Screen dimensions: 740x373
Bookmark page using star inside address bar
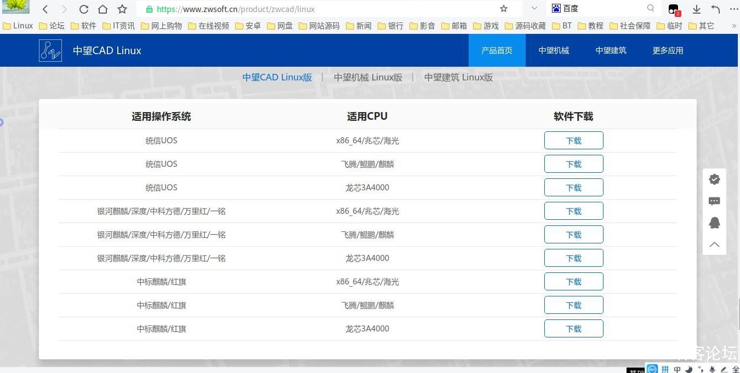pyautogui.click(x=504, y=9)
